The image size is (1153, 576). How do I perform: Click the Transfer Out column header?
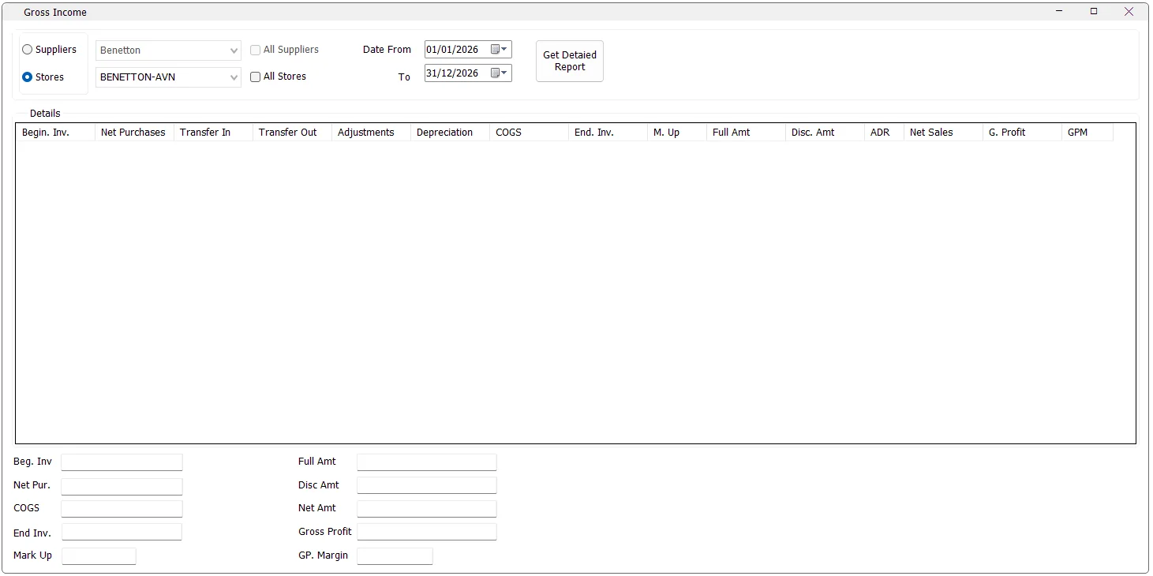click(x=292, y=133)
